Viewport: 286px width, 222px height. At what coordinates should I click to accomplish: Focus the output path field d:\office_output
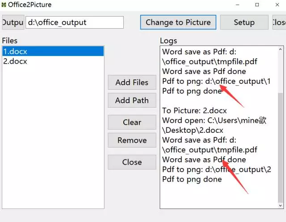(x=74, y=22)
